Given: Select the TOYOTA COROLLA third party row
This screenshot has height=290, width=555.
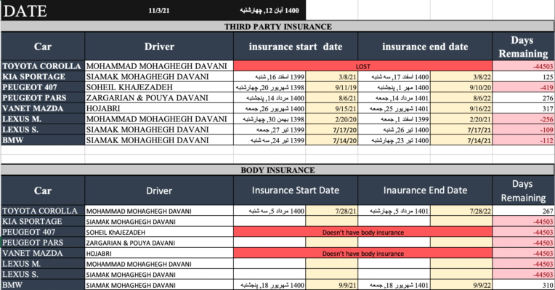Looking at the screenshot, I should [277, 66].
